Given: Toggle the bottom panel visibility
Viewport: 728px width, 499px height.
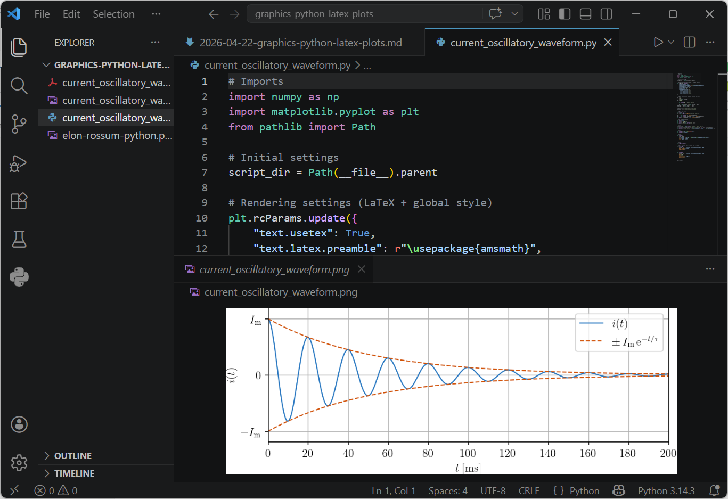Looking at the screenshot, I should click(x=585, y=14).
